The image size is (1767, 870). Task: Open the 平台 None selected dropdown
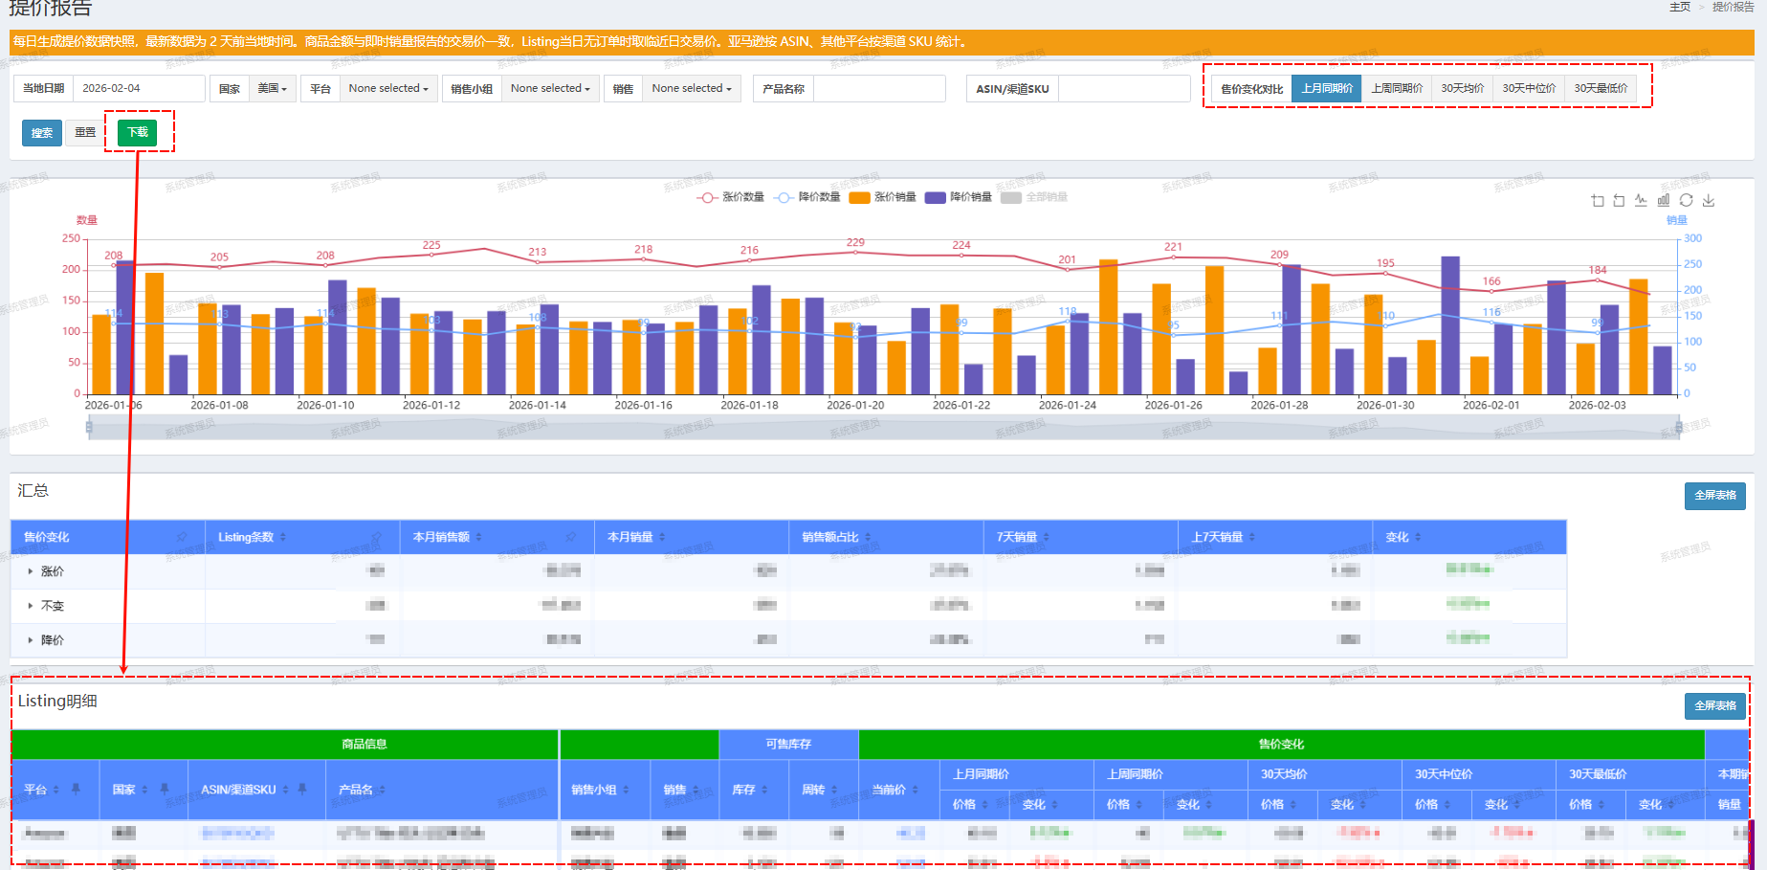click(x=387, y=88)
